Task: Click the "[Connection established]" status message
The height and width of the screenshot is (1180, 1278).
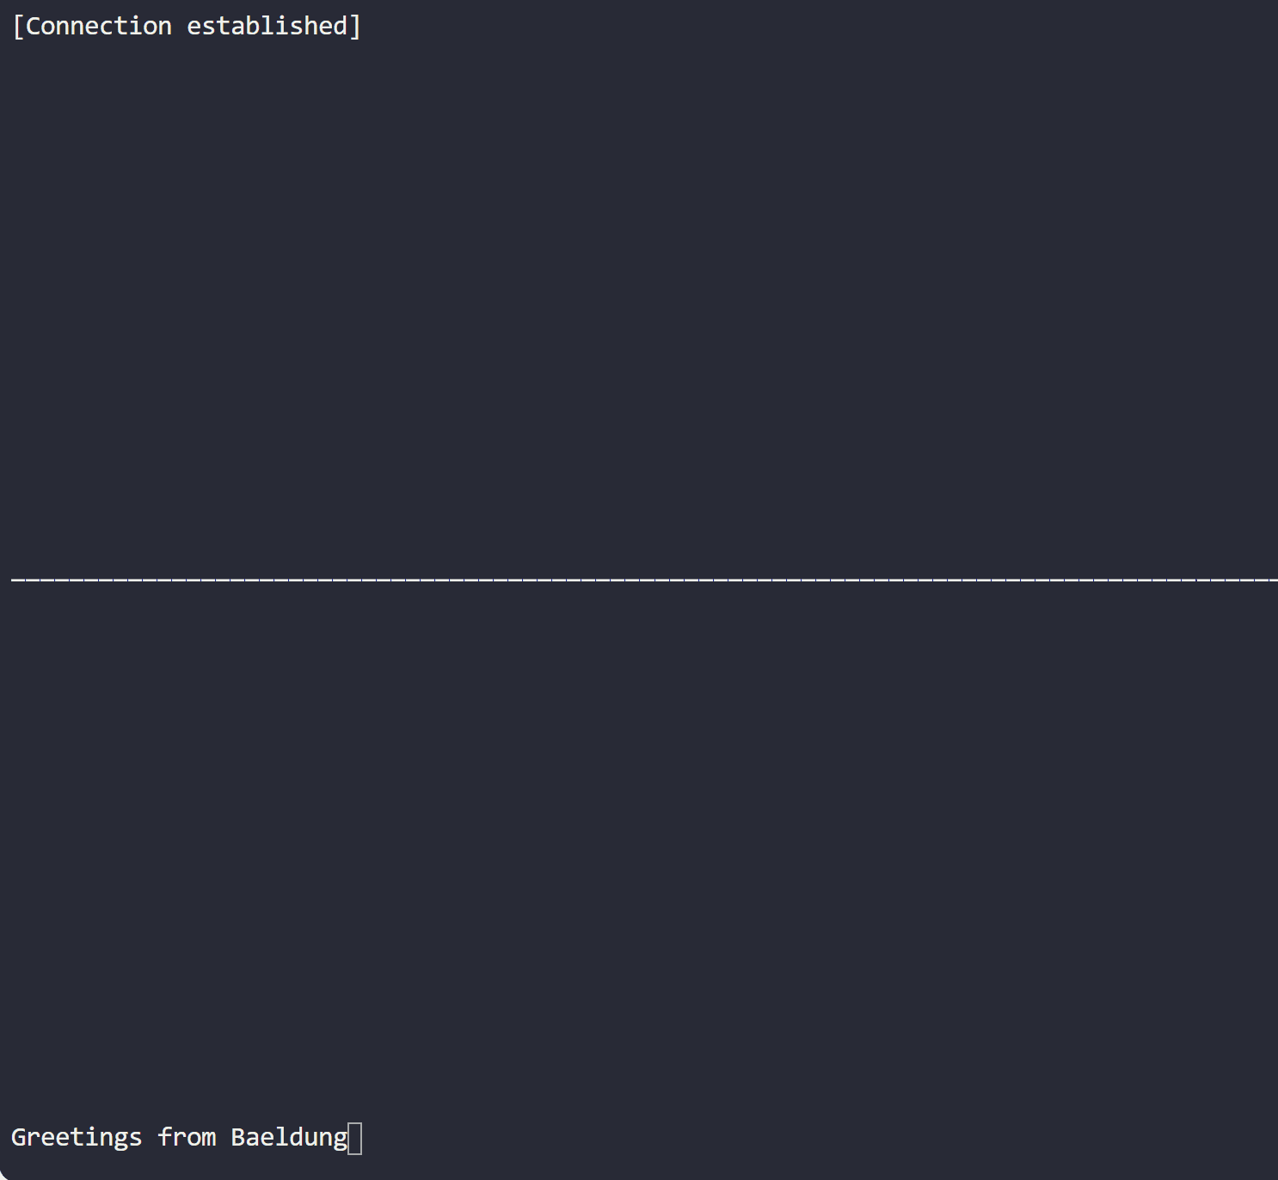Action: (x=187, y=26)
